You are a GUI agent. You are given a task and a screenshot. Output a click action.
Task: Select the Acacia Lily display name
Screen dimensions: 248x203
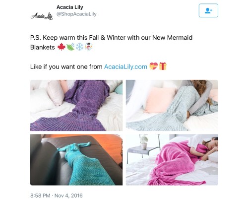70,7
